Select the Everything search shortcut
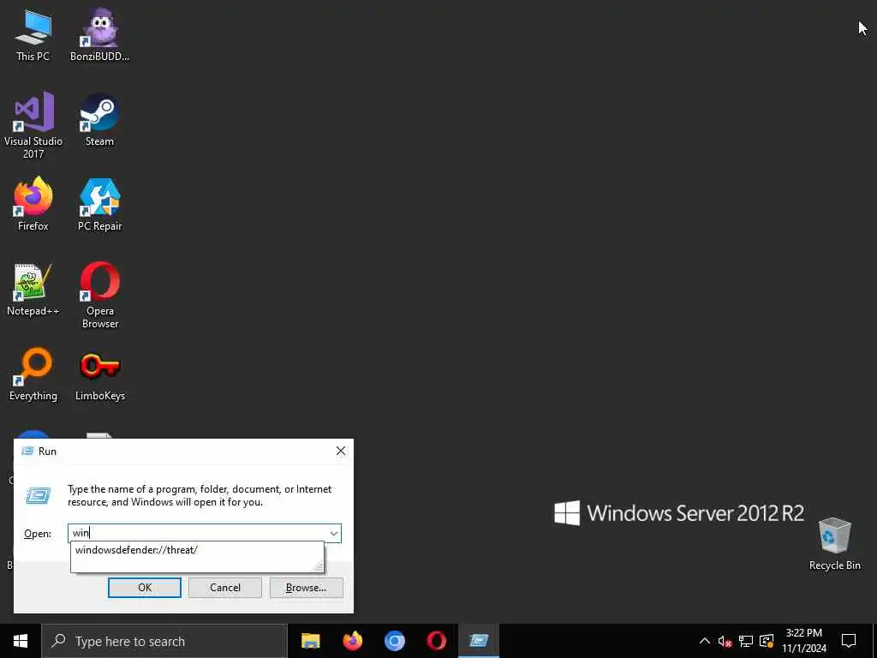The image size is (877, 658). [x=33, y=374]
